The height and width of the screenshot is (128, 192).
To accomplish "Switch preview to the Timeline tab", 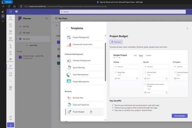I will (149, 55).
